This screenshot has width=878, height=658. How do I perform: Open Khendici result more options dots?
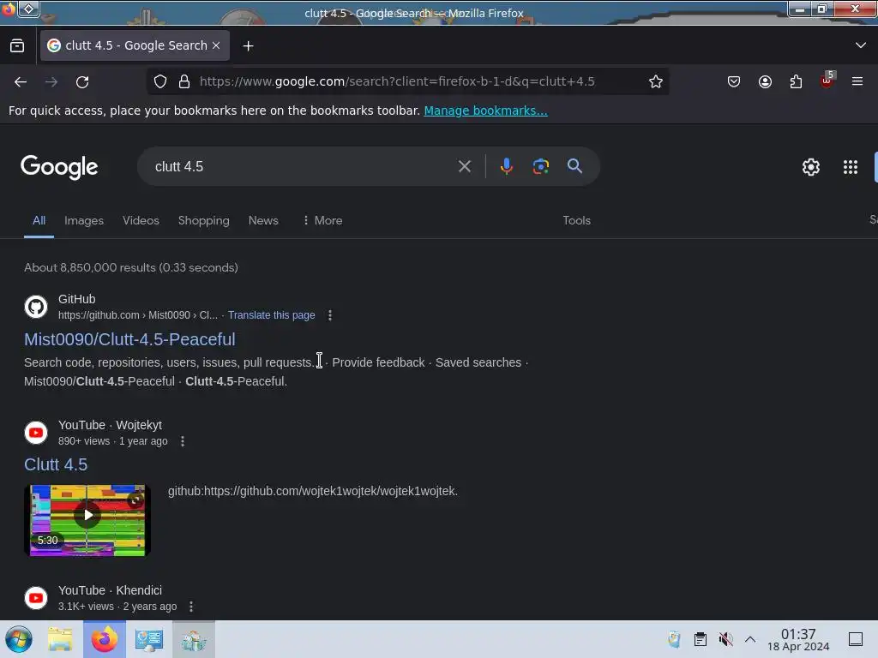click(191, 607)
